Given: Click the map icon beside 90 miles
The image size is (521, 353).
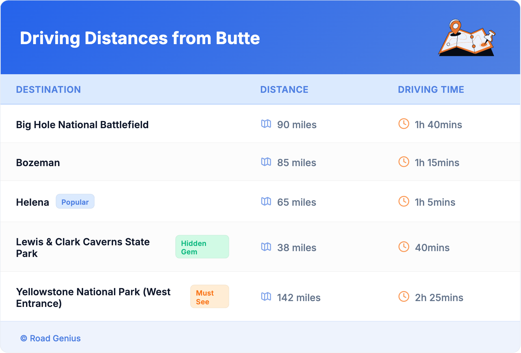Looking at the screenshot, I should [266, 124].
